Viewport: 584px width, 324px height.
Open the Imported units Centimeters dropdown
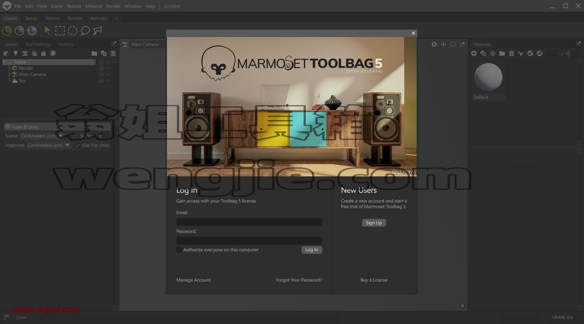49,145
